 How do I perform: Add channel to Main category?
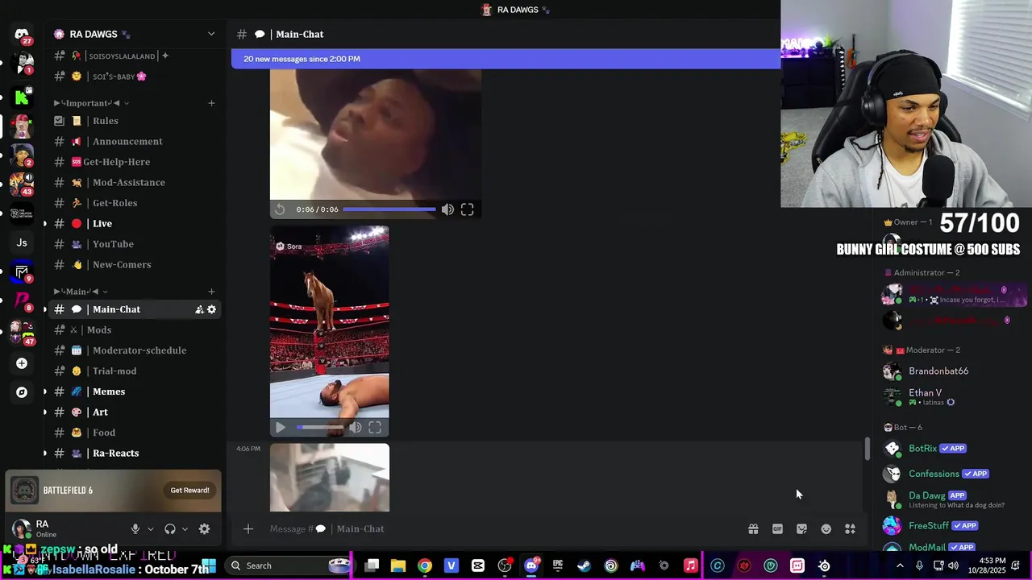tap(211, 292)
